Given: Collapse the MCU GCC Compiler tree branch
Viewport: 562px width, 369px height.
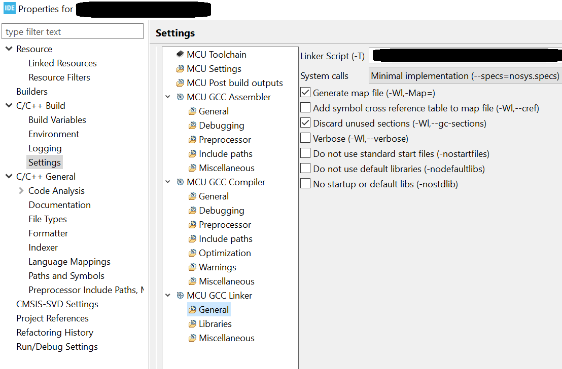Looking at the screenshot, I should [x=168, y=182].
